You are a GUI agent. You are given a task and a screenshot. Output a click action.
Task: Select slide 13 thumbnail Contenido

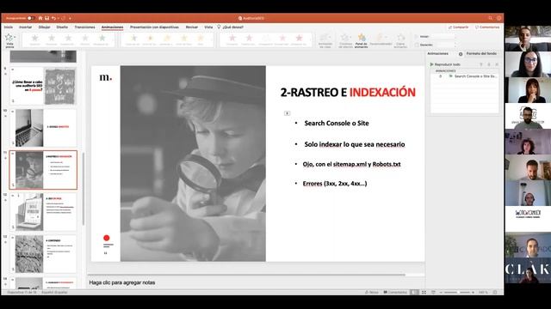click(43, 254)
